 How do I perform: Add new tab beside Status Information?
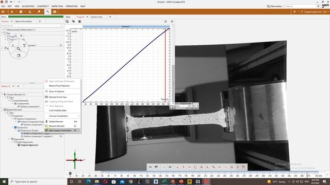[40, 22]
